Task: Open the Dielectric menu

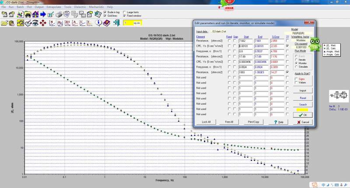Action: 81,7
